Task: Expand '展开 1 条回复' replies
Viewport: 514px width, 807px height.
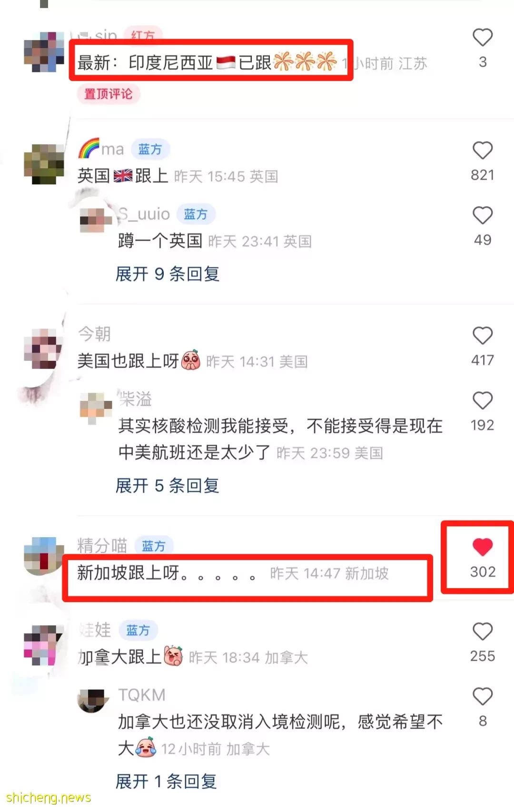Action: (x=166, y=782)
